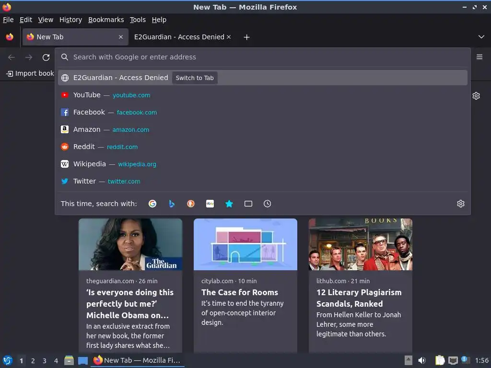491x368 pixels.
Task: Switch to E2Guardian - Access Denied tab
Action: pyautogui.click(x=183, y=37)
